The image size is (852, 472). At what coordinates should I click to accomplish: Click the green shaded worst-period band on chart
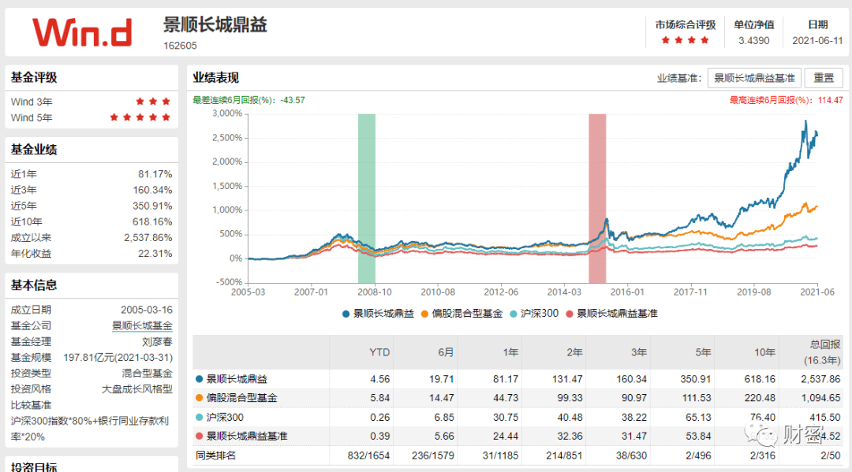click(x=367, y=199)
